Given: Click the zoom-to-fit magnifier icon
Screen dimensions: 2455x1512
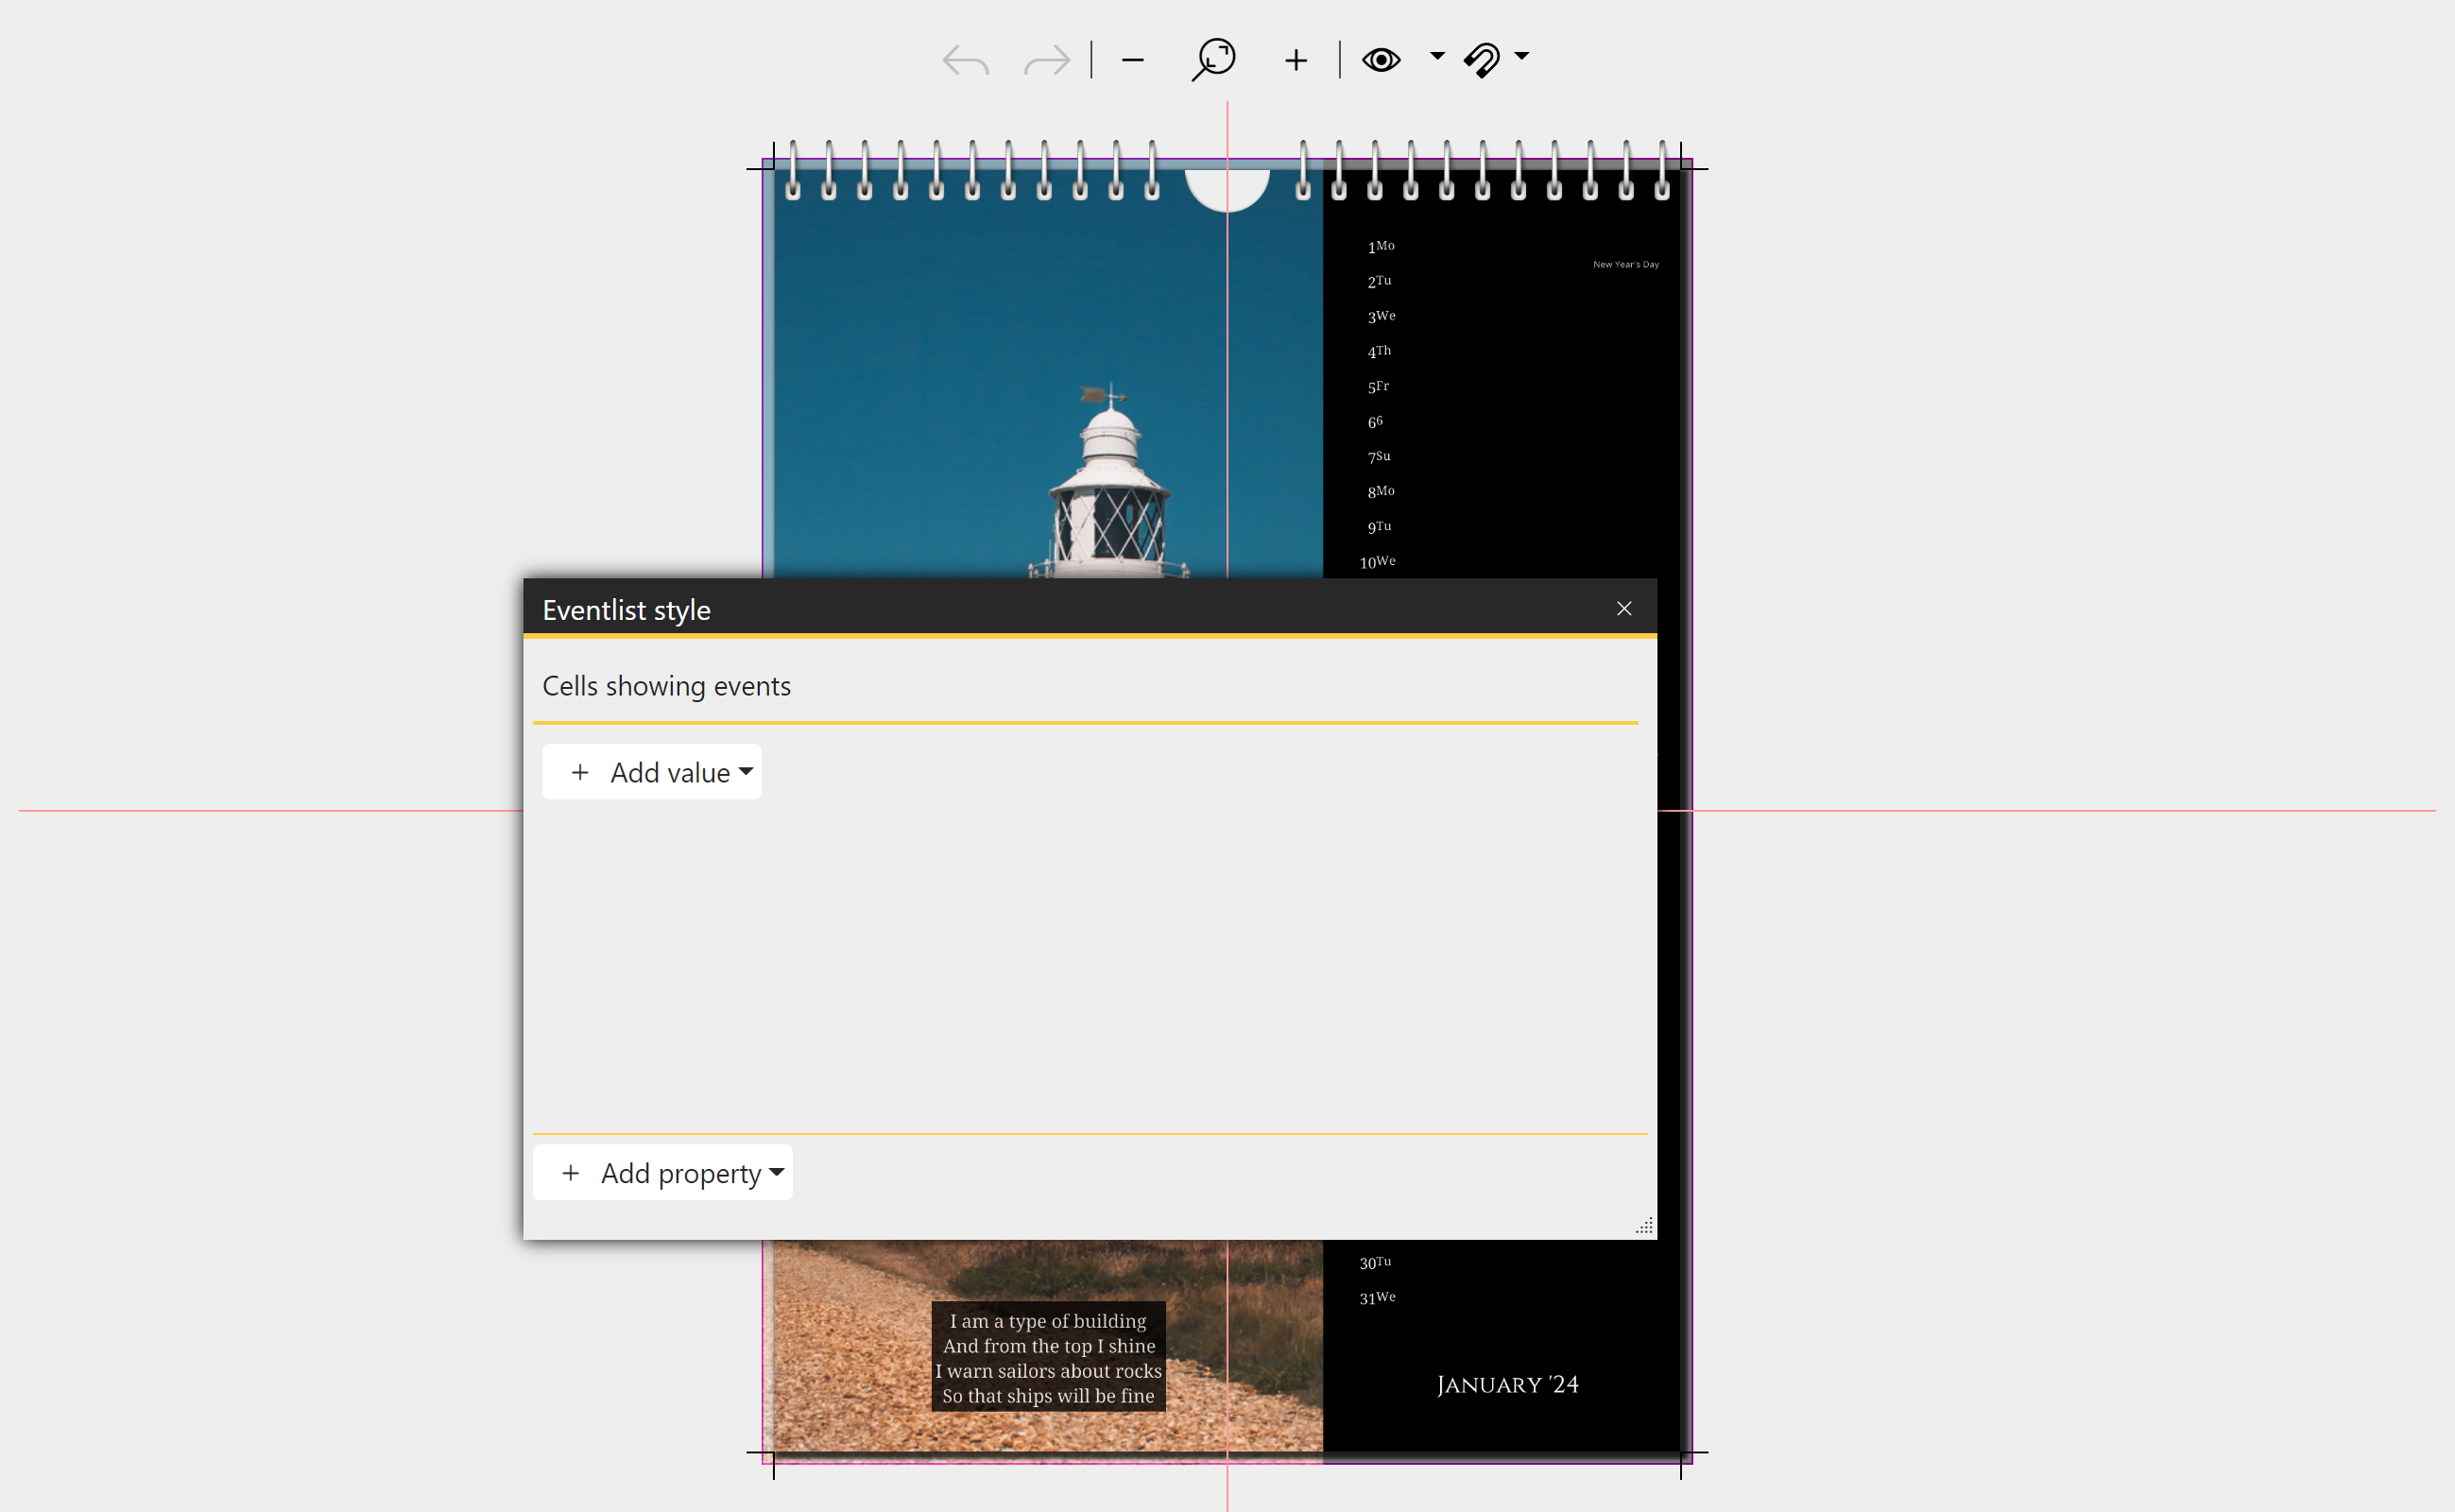Looking at the screenshot, I should [1214, 59].
